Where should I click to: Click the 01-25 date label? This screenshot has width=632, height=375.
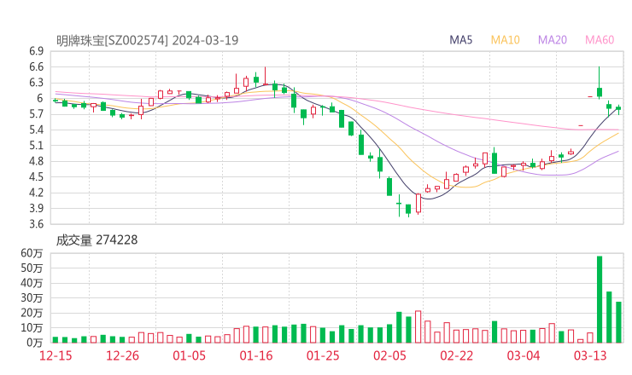(323, 355)
